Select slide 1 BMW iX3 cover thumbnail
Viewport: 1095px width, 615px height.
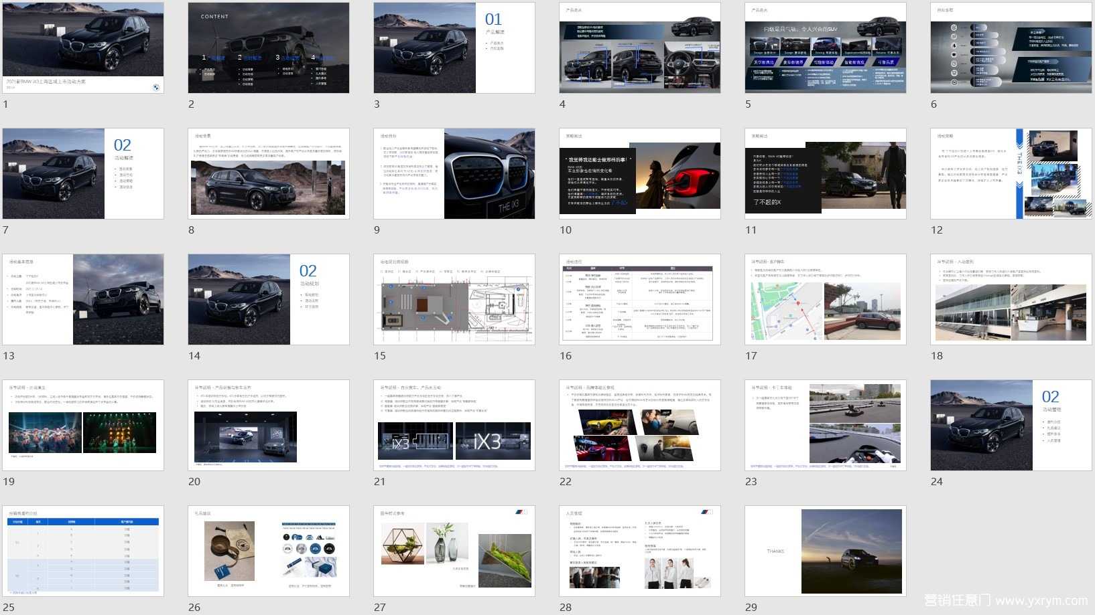pyautogui.click(x=83, y=48)
